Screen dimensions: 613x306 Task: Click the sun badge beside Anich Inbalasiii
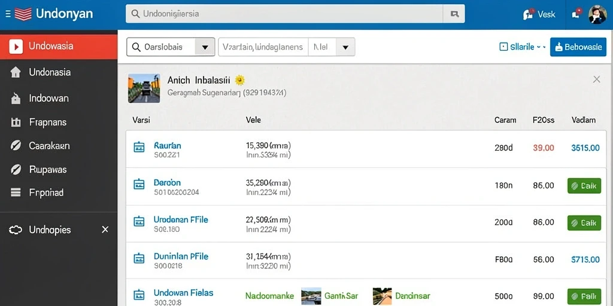point(239,81)
